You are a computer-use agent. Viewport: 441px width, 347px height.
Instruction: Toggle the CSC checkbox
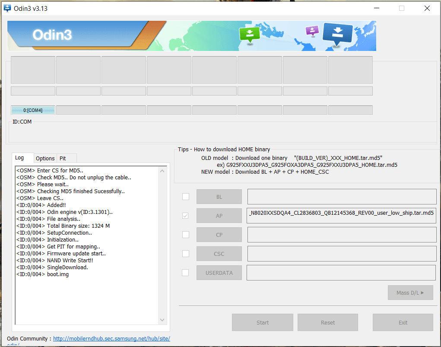pyautogui.click(x=186, y=254)
